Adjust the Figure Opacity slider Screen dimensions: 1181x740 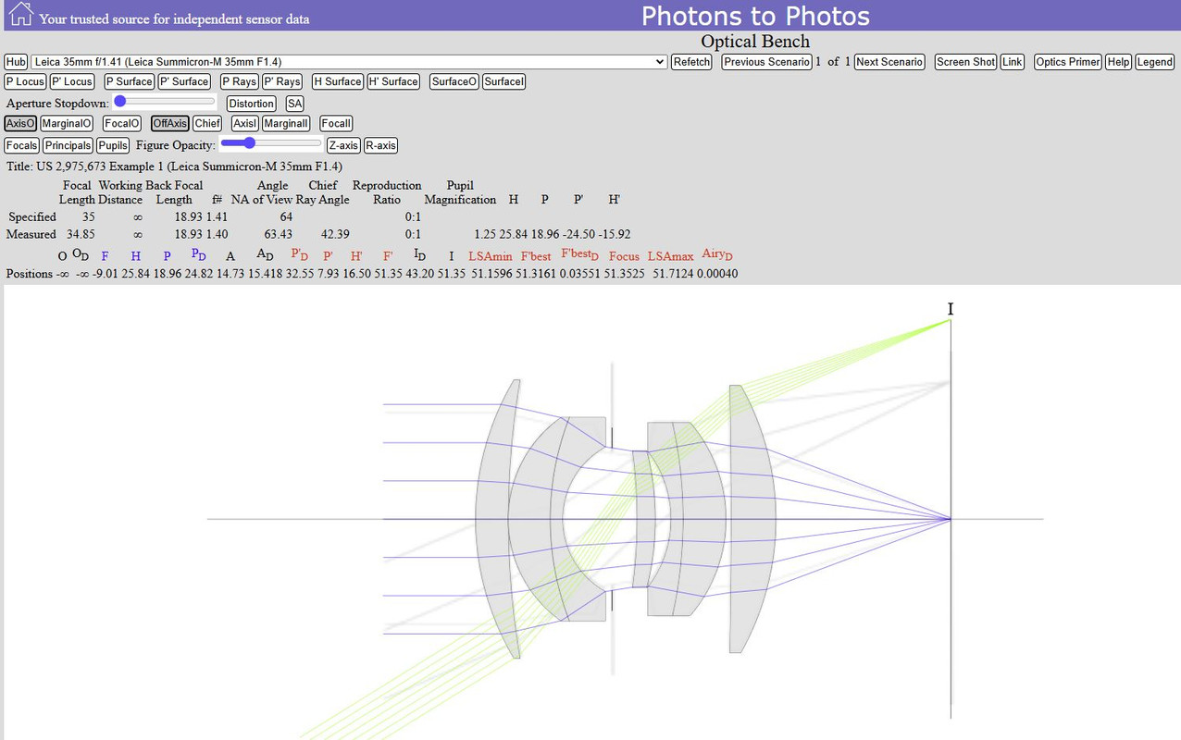coord(271,143)
